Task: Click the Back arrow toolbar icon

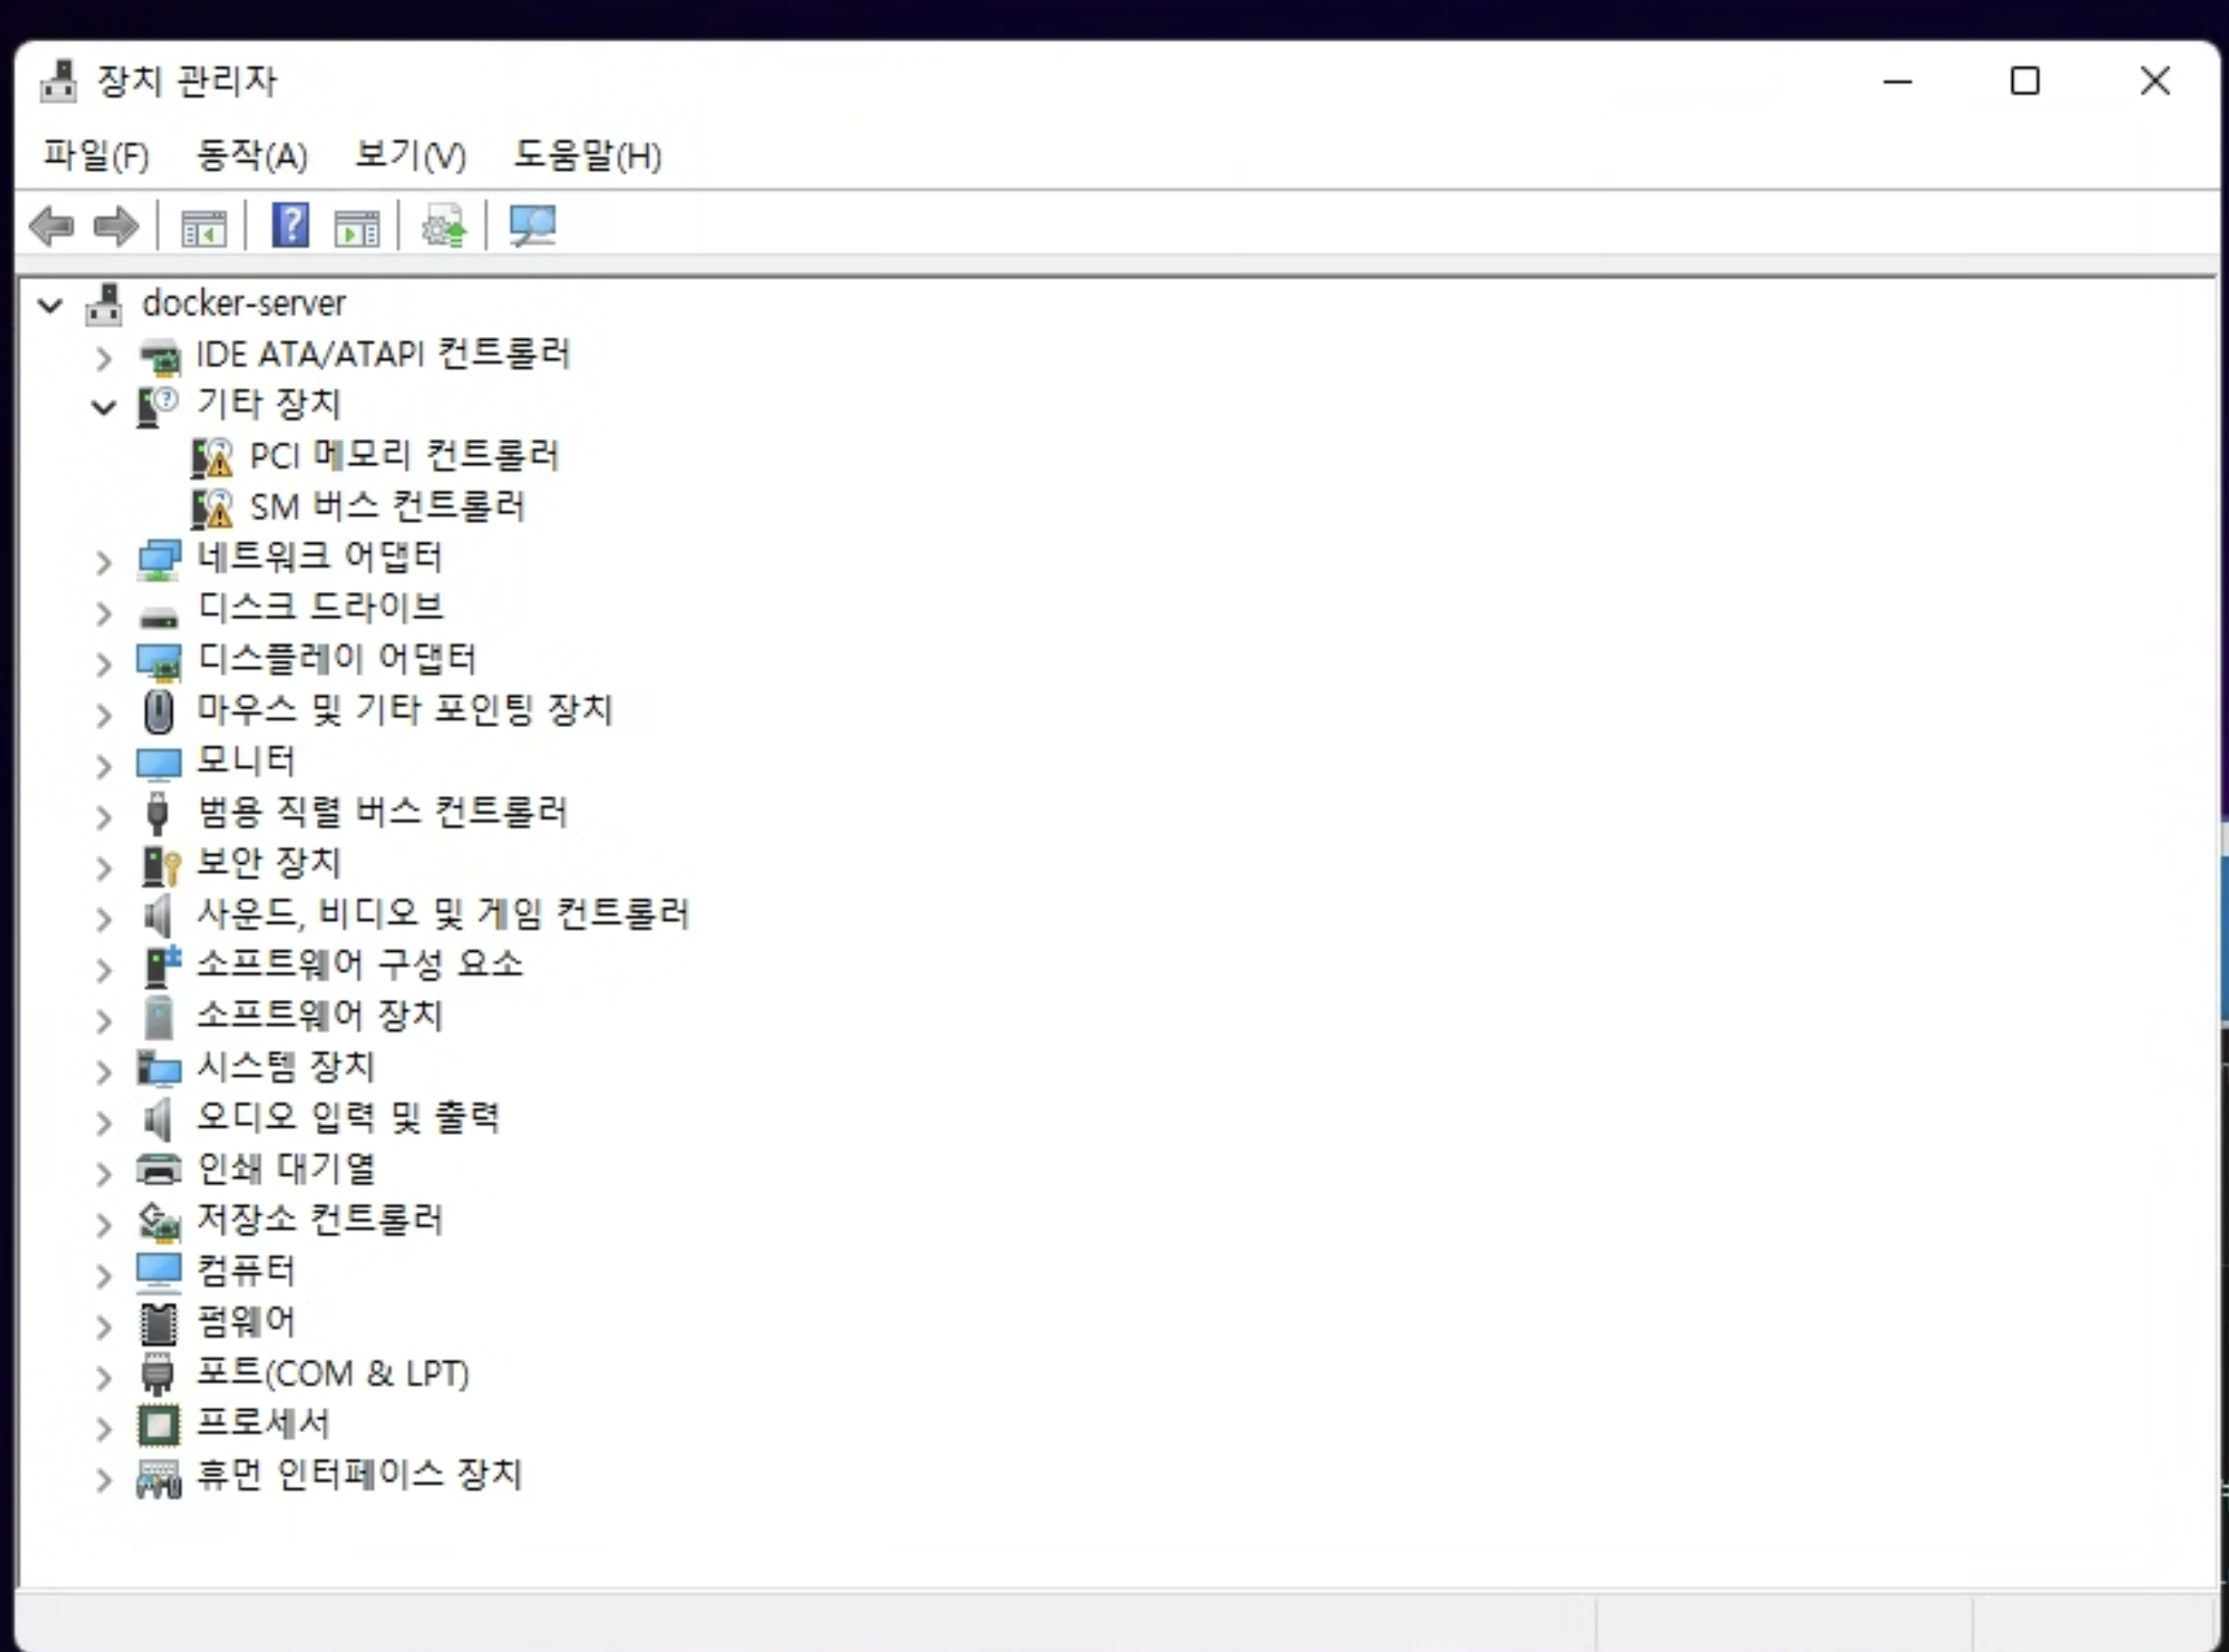Action: tap(52, 226)
